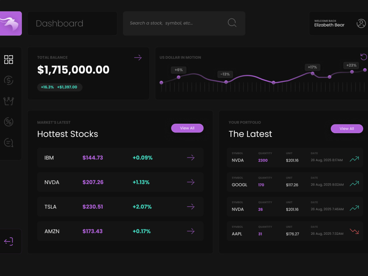
Task: Click AMZN ticker symbol
Action: 52,231
